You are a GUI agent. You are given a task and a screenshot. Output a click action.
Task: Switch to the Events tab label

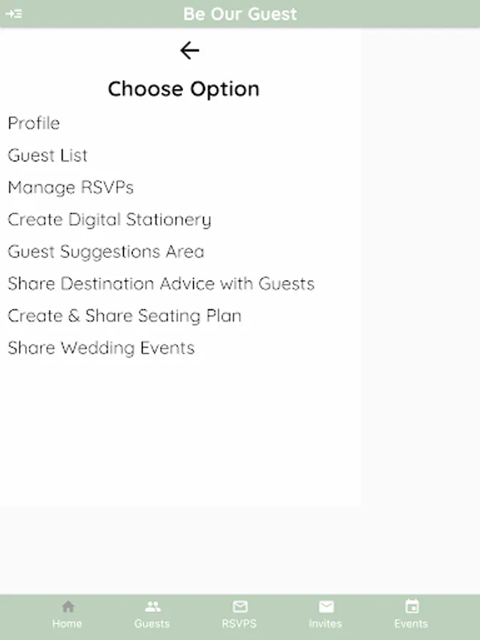point(411,624)
